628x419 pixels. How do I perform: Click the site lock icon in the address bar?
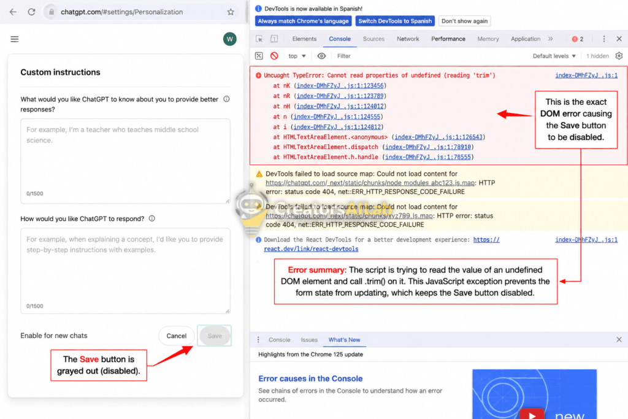tap(52, 12)
